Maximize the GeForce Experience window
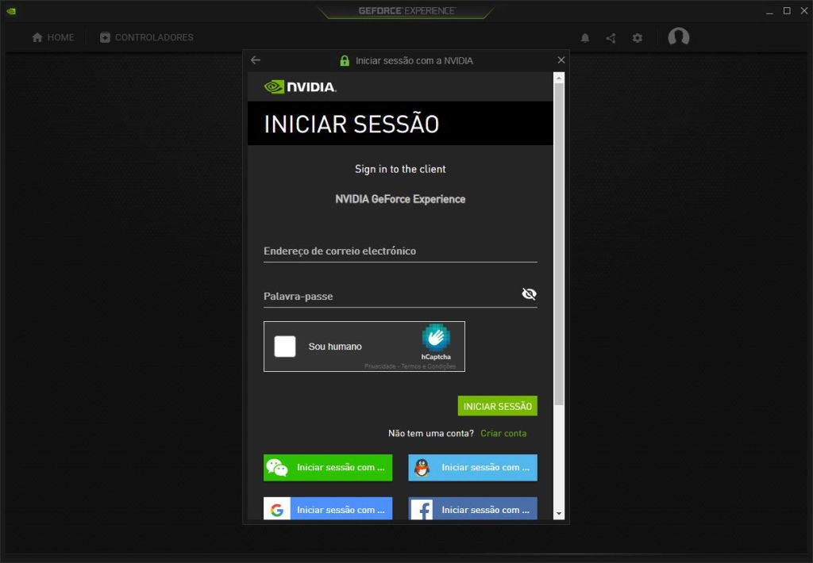 (787, 11)
